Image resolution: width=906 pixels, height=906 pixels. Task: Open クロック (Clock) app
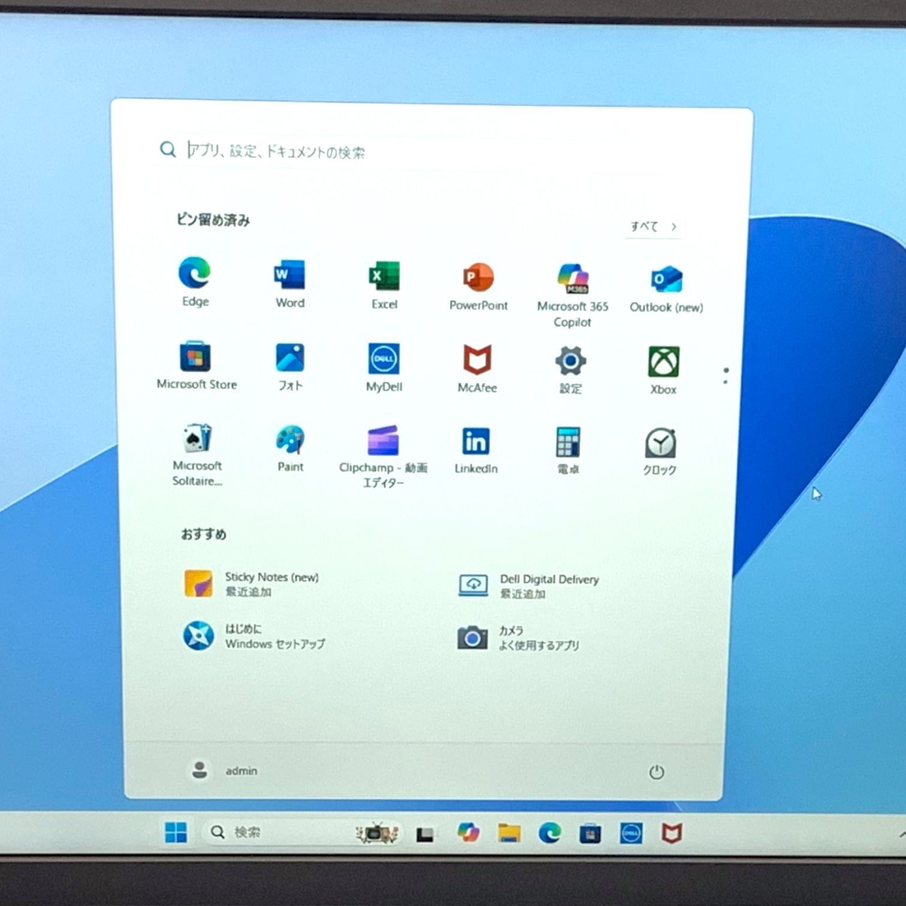pyautogui.click(x=660, y=452)
